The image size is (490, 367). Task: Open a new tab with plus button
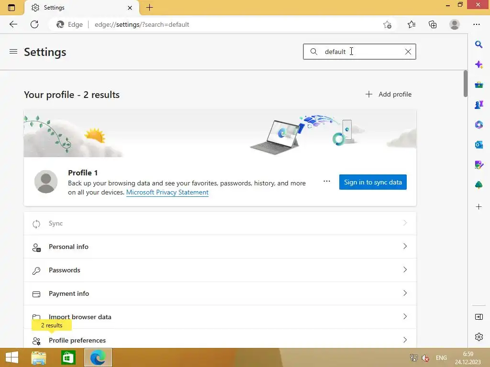coord(149,8)
